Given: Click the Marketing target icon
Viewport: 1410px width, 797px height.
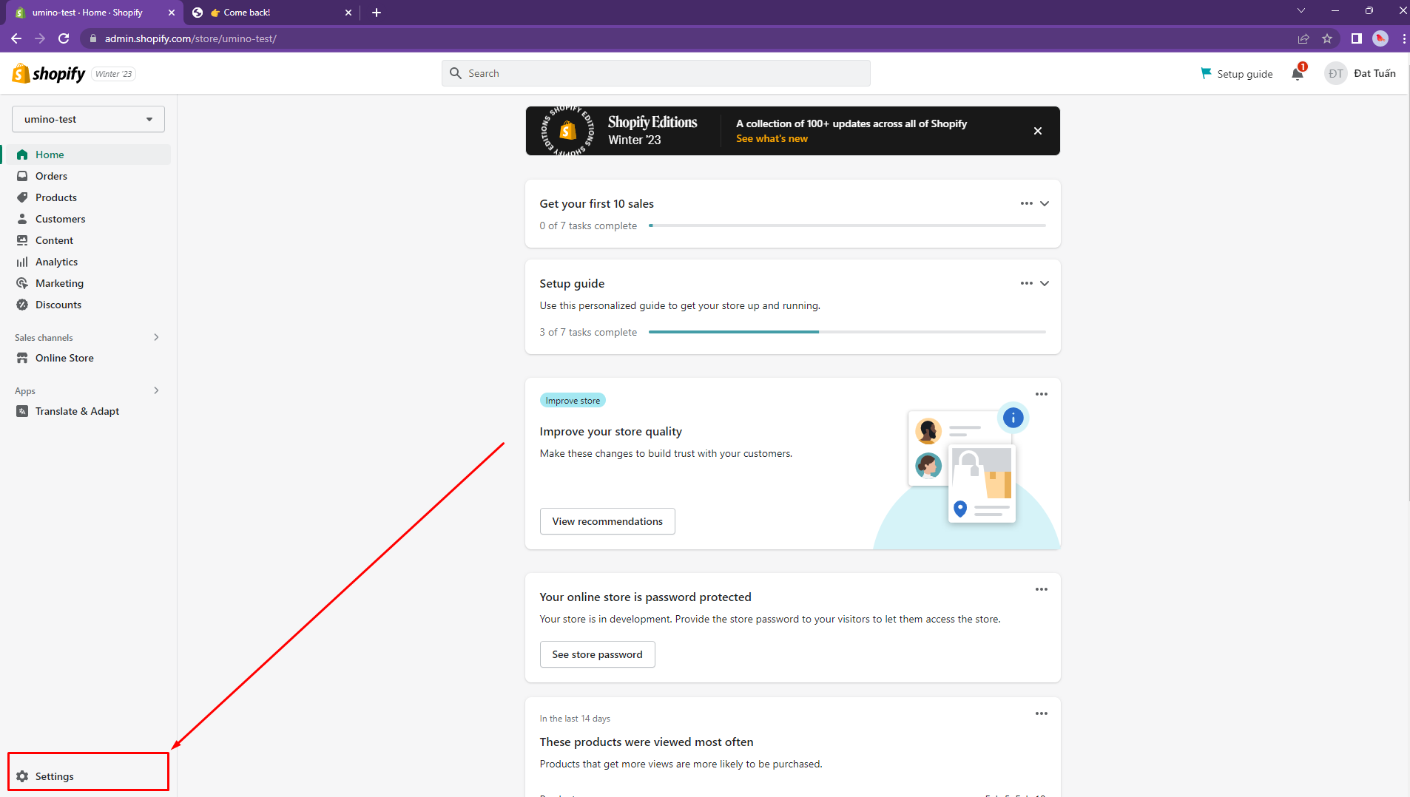Looking at the screenshot, I should pos(22,283).
